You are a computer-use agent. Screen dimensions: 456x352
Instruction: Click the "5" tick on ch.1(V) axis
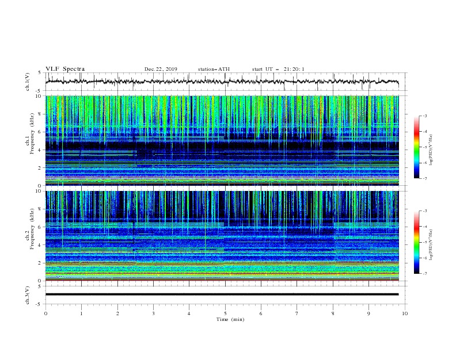40,72
